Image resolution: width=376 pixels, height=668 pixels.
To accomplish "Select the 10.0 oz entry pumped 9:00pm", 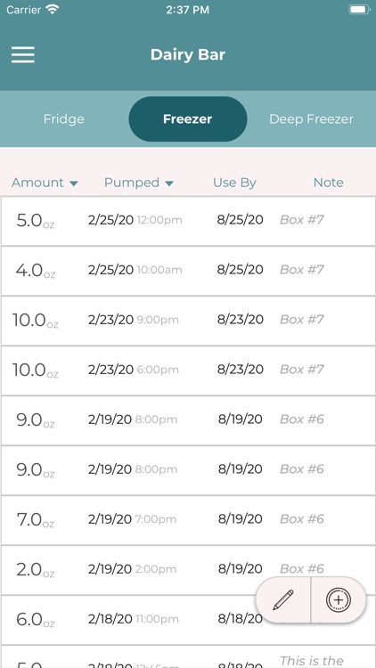I will point(188,321).
